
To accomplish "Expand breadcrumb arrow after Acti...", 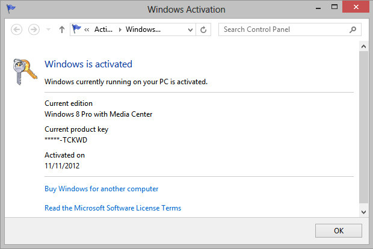I will pyautogui.click(x=120, y=29).
